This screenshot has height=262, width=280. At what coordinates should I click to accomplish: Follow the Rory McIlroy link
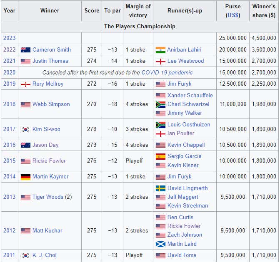point(48,84)
